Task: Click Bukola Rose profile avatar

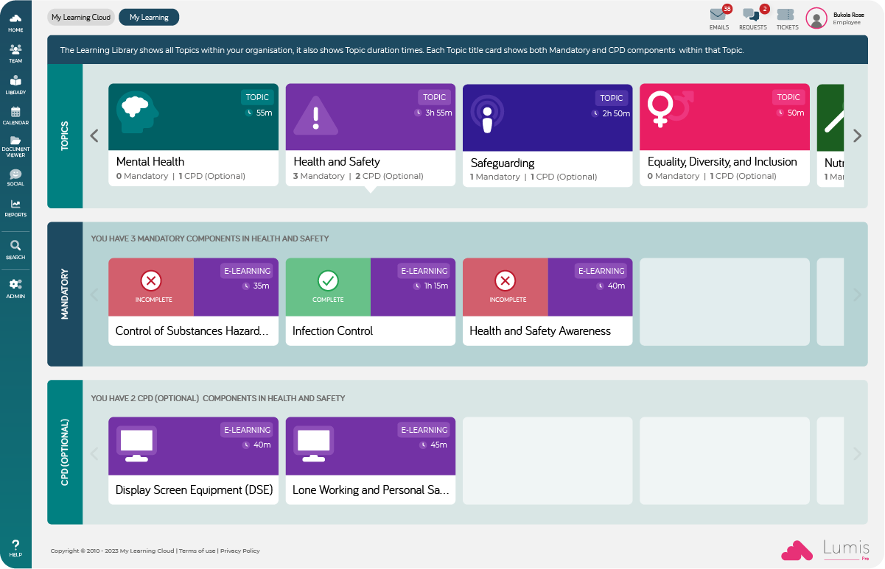Action: (816, 18)
